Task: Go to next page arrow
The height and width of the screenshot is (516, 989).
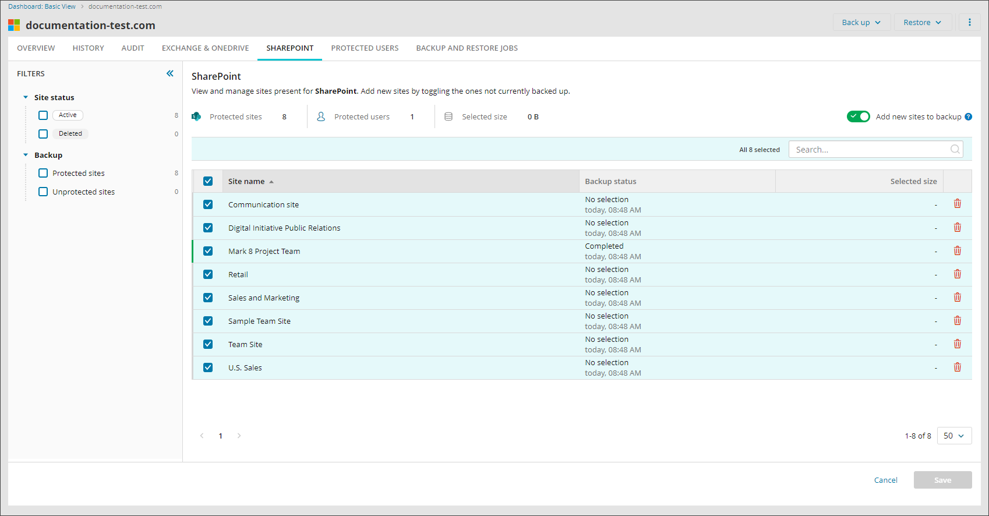Action: [239, 436]
